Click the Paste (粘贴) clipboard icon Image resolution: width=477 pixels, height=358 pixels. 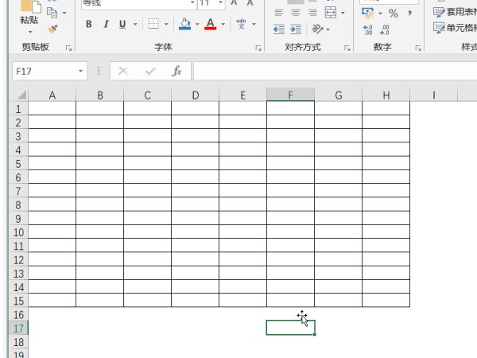(x=30, y=6)
